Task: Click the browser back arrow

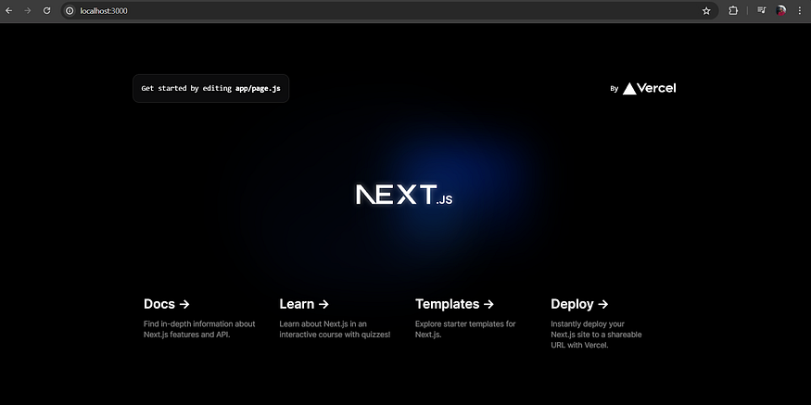Action: click(8, 10)
